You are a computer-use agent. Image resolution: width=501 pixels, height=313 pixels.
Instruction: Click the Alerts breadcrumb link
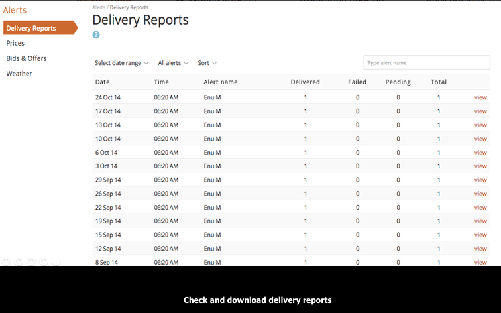pyautogui.click(x=99, y=7)
